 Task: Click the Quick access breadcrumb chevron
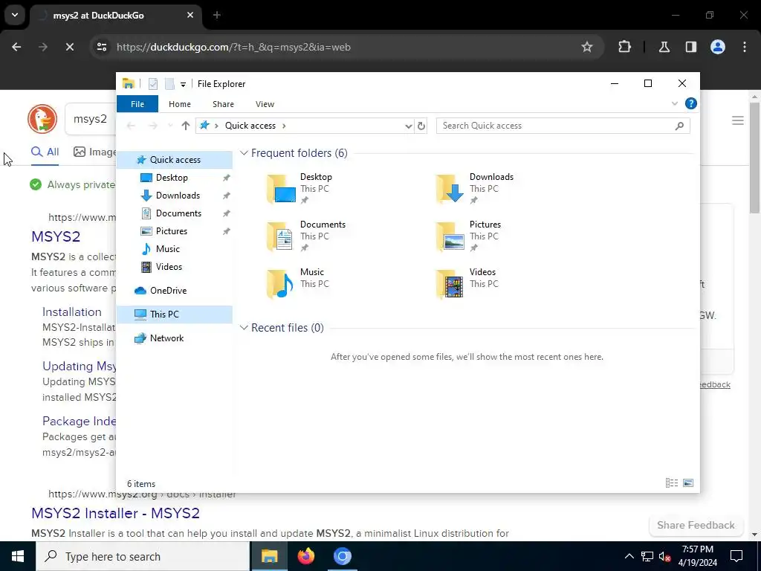click(284, 126)
